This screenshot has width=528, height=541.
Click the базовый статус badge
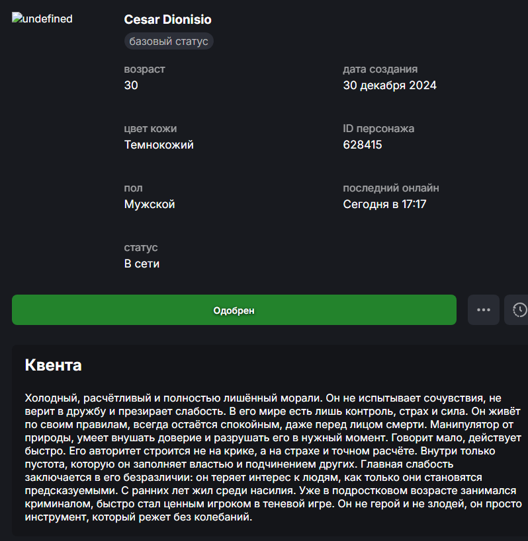pyautogui.click(x=169, y=42)
